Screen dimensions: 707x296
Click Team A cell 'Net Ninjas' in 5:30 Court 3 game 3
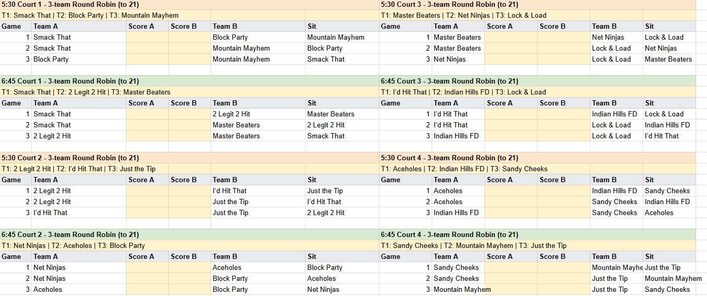coord(458,59)
